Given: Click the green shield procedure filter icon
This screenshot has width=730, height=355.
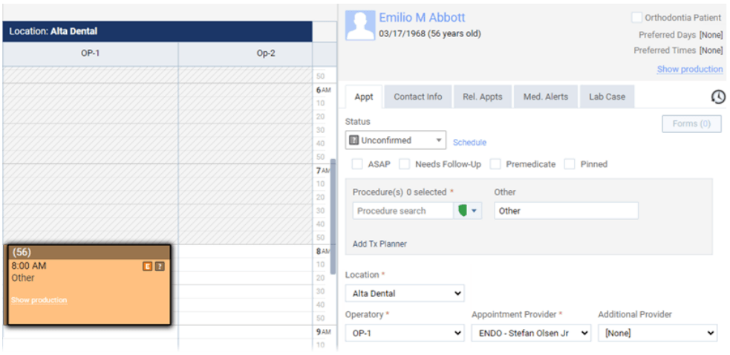Looking at the screenshot, I should tap(463, 211).
